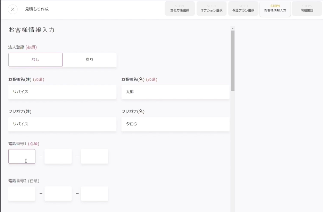Go to the STEP3 保証プラン選択 tab
The height and width of the screenshot is (212, 323).
pos(243,8)
